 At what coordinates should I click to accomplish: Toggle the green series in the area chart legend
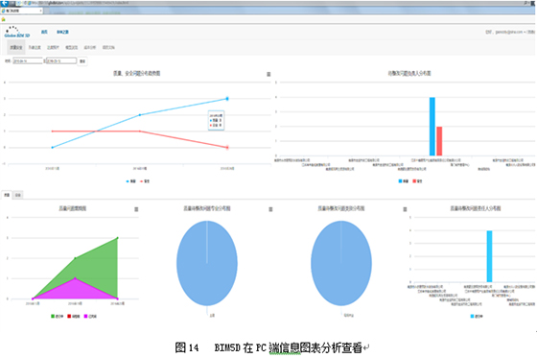click(x=58, y=316)
